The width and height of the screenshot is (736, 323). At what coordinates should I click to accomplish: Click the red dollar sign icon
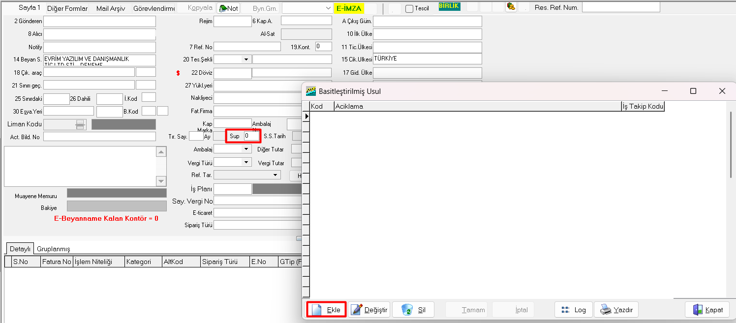point(179,73)
